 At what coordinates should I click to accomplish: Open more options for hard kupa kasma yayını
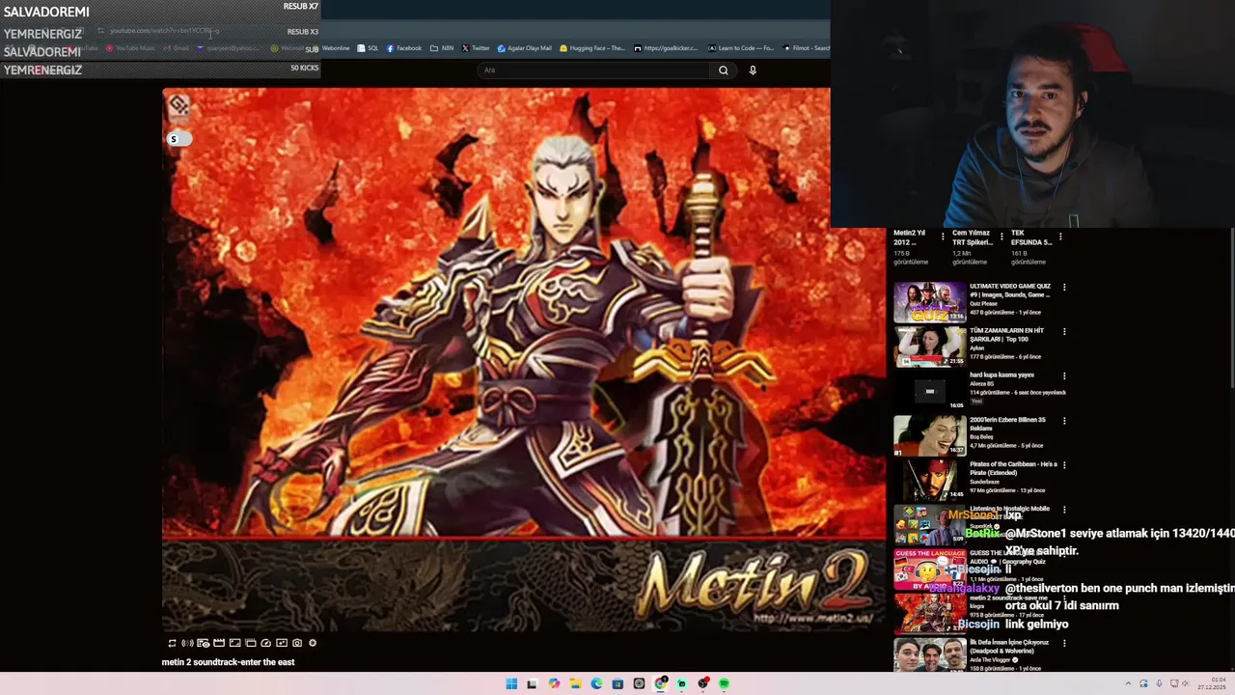point(1064,375)
